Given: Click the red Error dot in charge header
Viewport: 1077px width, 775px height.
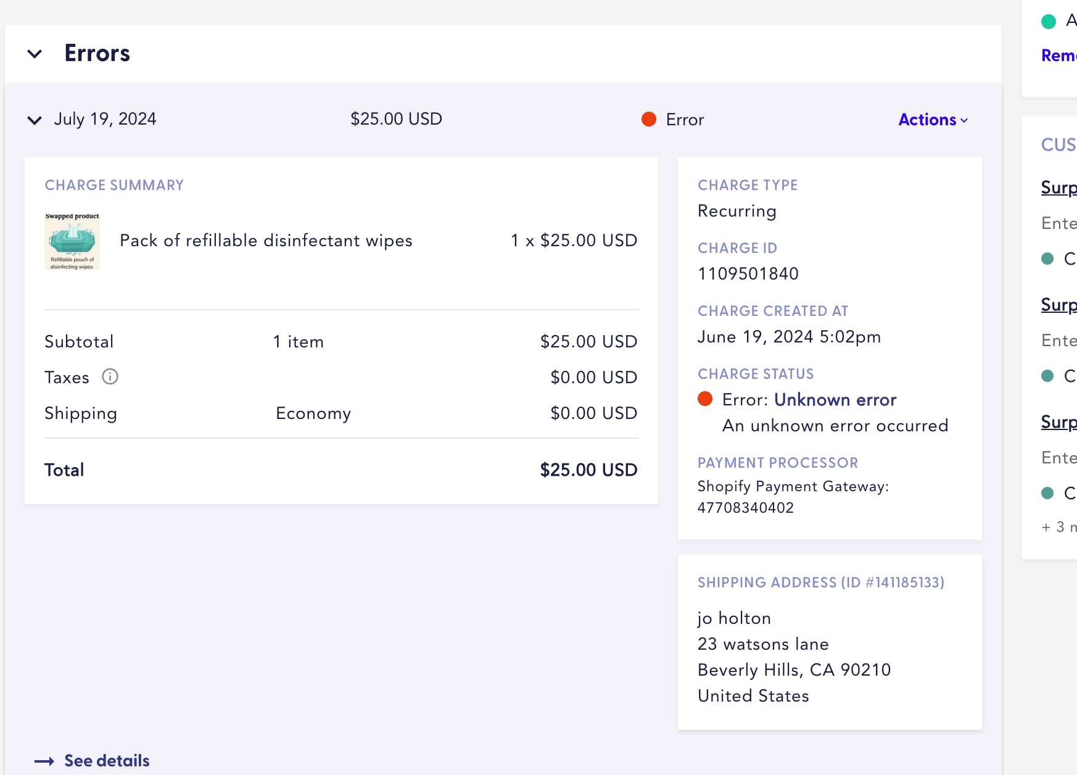Looking at the screenshot, I should [648, 119].
